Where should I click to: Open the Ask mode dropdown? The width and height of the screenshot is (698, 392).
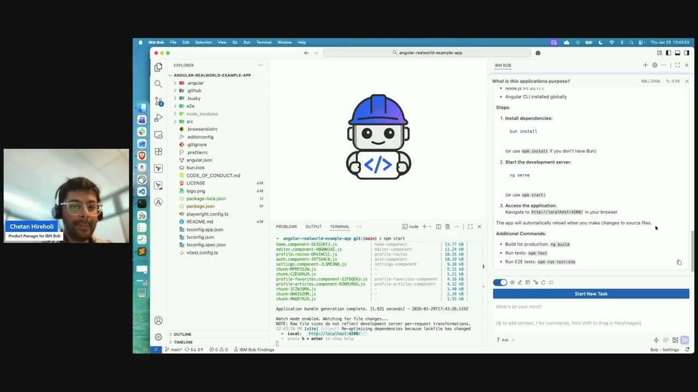pyautogui.click(x=506, y=340)
